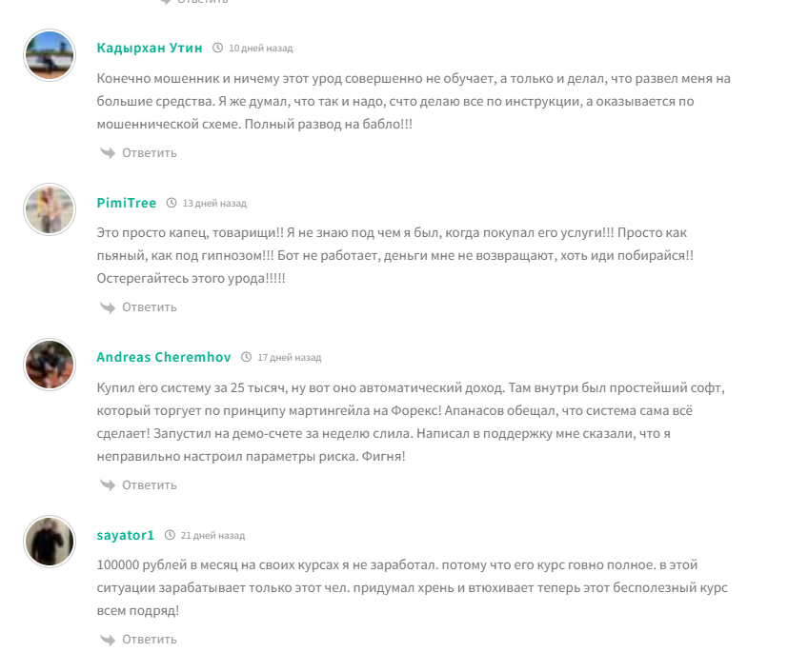
Task: Click reply arrow icon under Andreas Cheremhov comment
Action: 107,484
